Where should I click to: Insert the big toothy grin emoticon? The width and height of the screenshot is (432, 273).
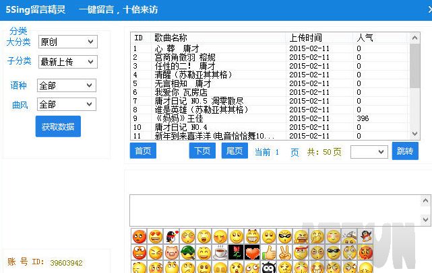coord(252,236)
